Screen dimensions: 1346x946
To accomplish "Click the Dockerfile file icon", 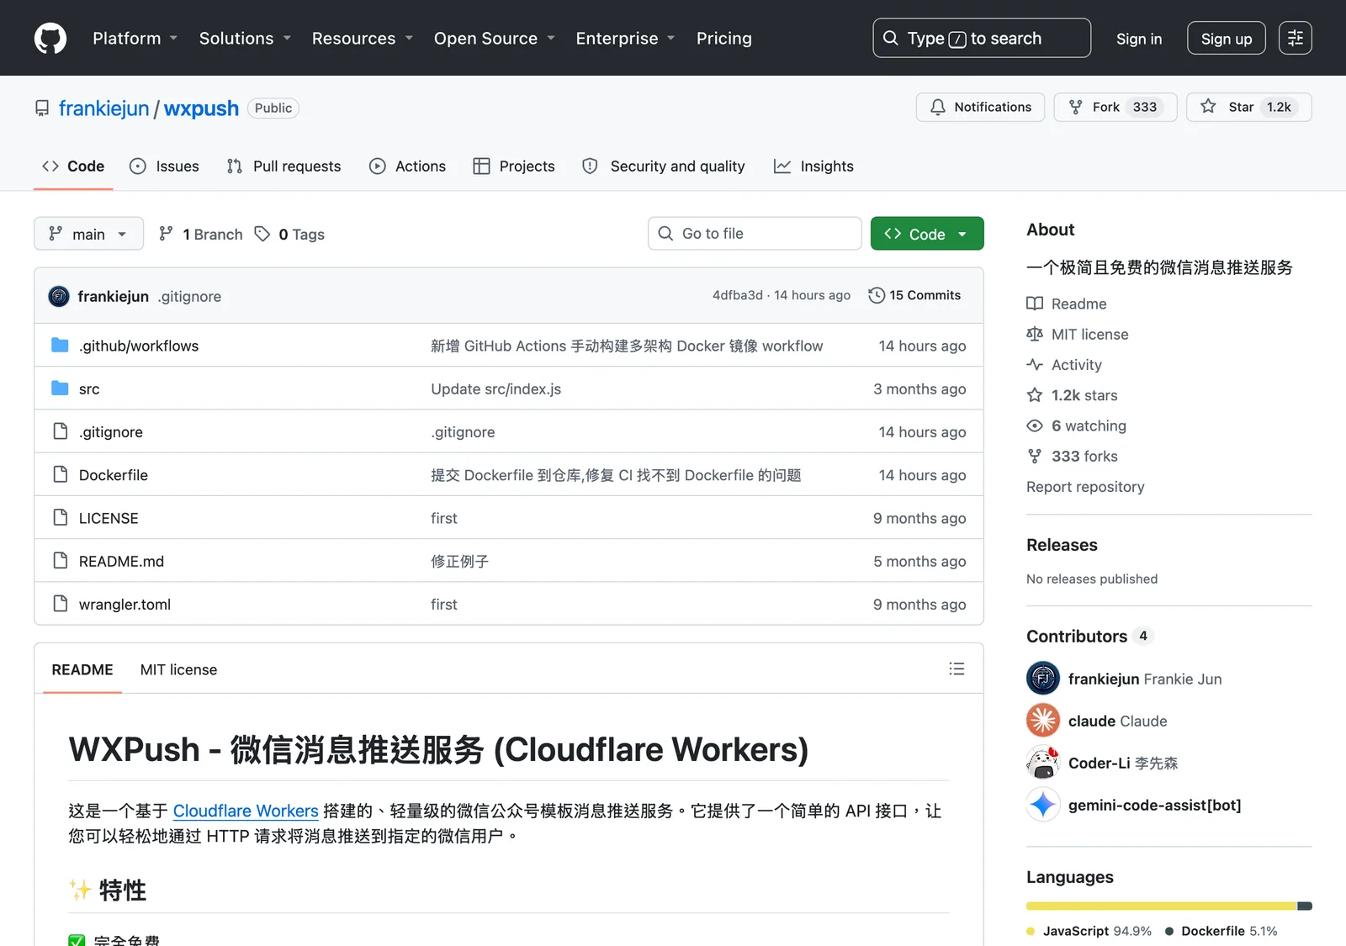I will [x=60, y=474].
